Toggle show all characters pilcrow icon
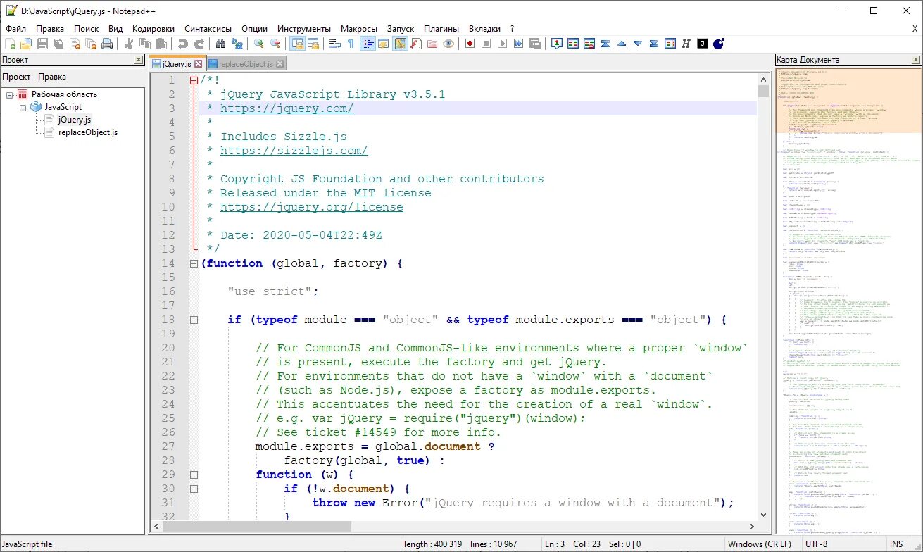This screenshot has height=552, width=923. pyautogui.click(x=351, y=44)
